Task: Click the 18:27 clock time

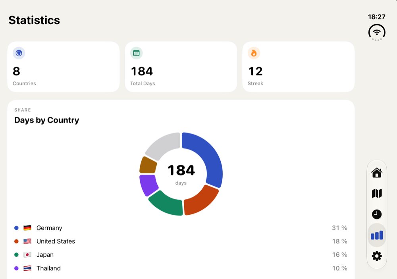Action: tap(377, 17)
